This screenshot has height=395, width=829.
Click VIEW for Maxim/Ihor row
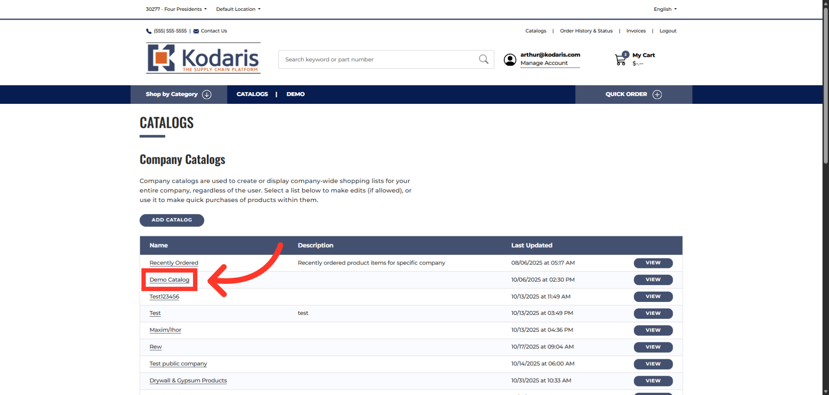pyautogui.click(x=653, y=330)
